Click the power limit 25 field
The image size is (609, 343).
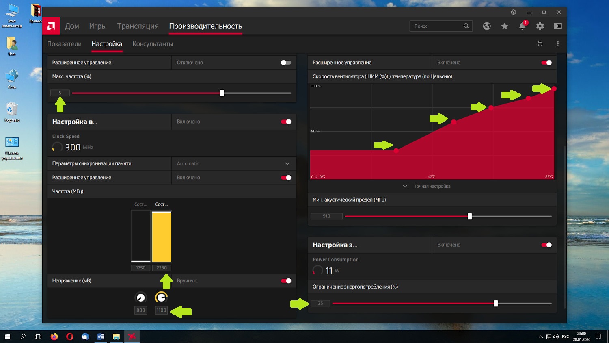pos(320,303)
